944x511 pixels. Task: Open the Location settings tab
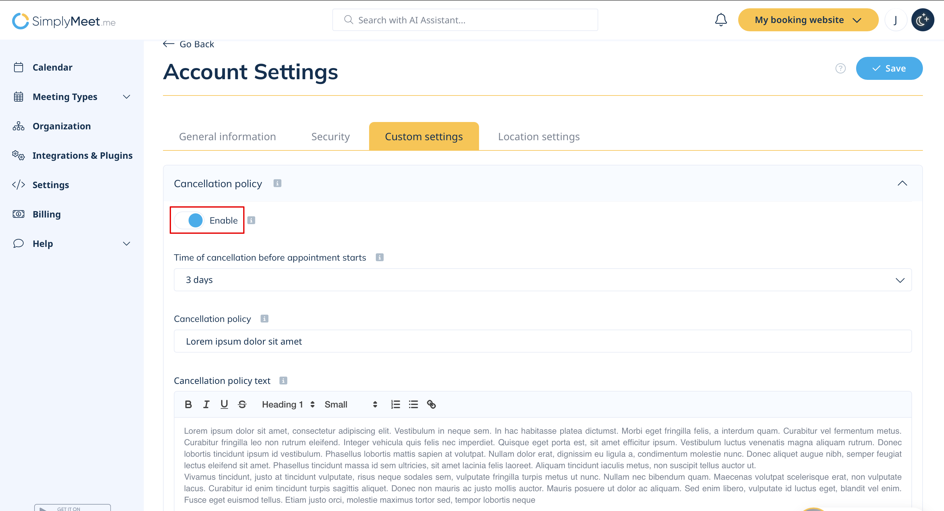click(538, 137)
